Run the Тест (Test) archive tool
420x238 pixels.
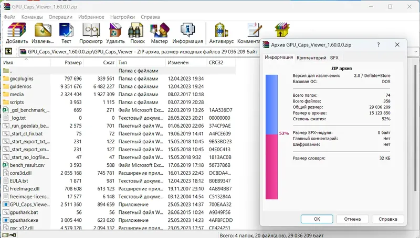coord(66,30)
